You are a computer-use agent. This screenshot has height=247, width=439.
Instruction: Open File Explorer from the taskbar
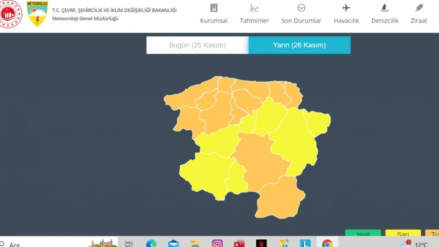click(x=195, y=243)
